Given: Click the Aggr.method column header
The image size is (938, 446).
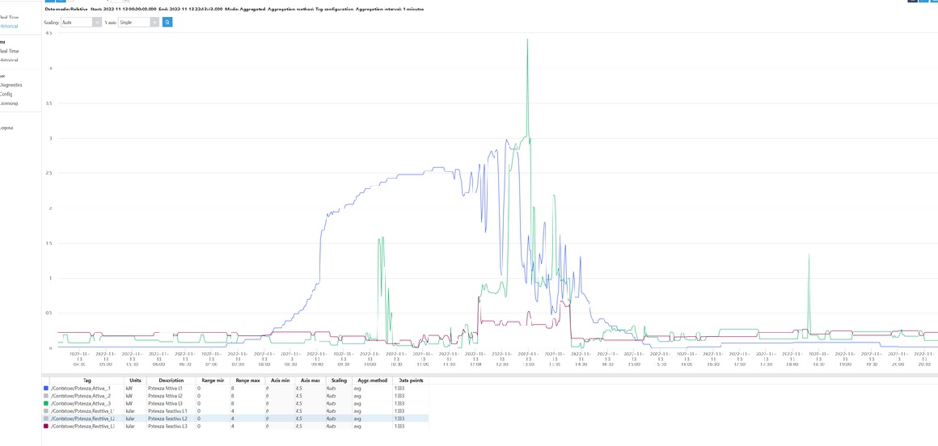Looking at the screenshot, I should coord(370,380).
